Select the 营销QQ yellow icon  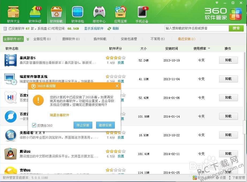[x=10, y=170]
